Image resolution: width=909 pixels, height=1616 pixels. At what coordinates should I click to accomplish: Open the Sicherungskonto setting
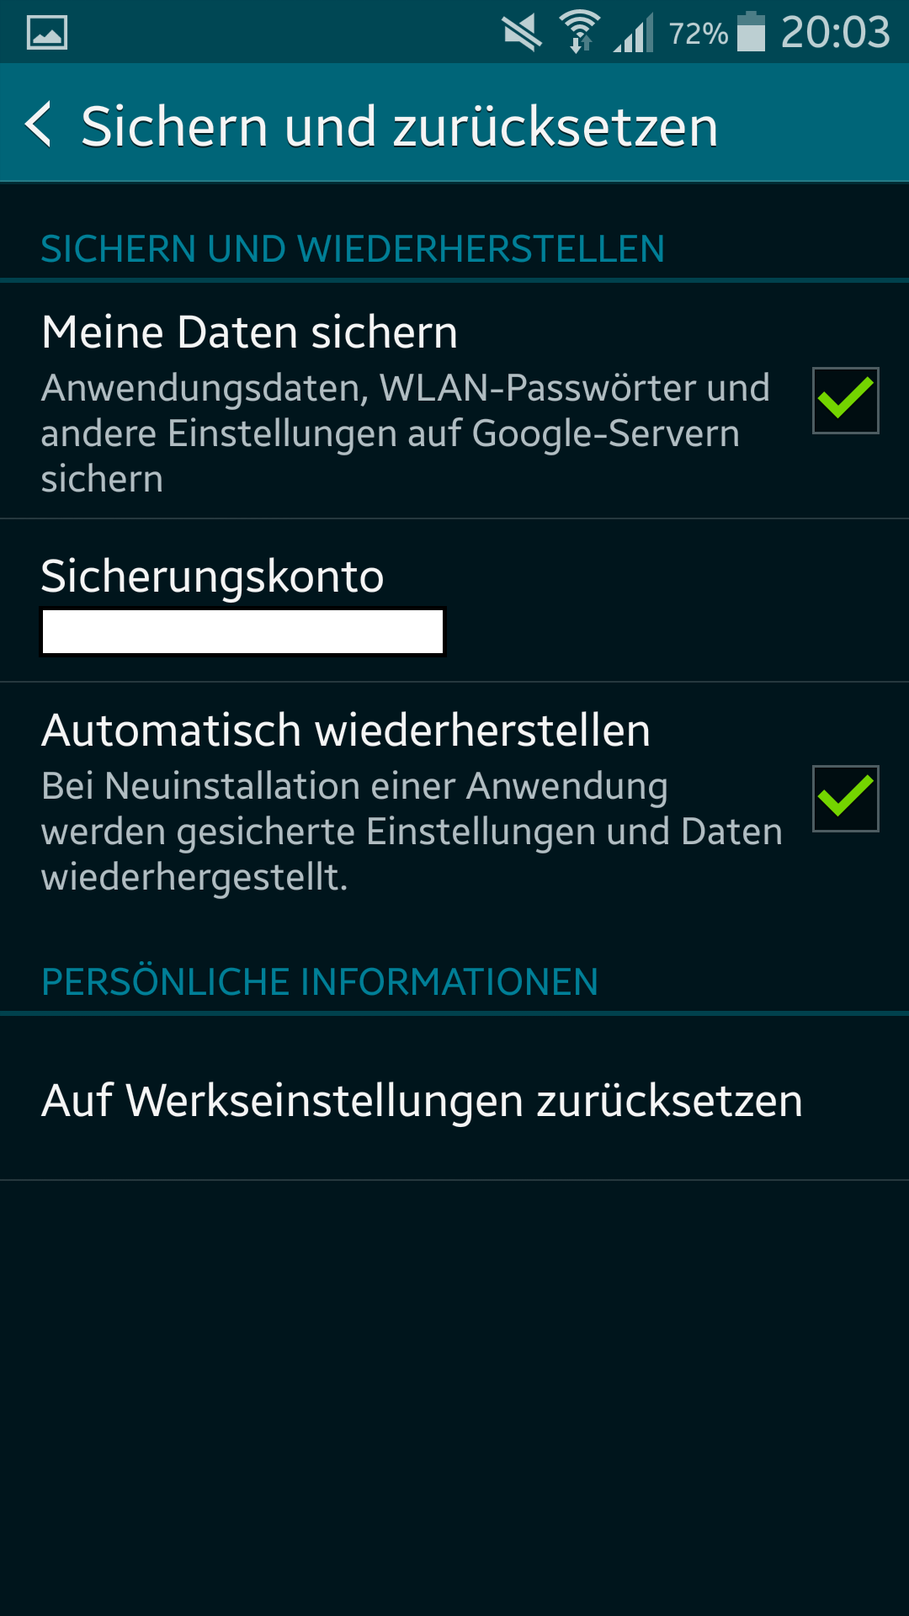[454, 601]
